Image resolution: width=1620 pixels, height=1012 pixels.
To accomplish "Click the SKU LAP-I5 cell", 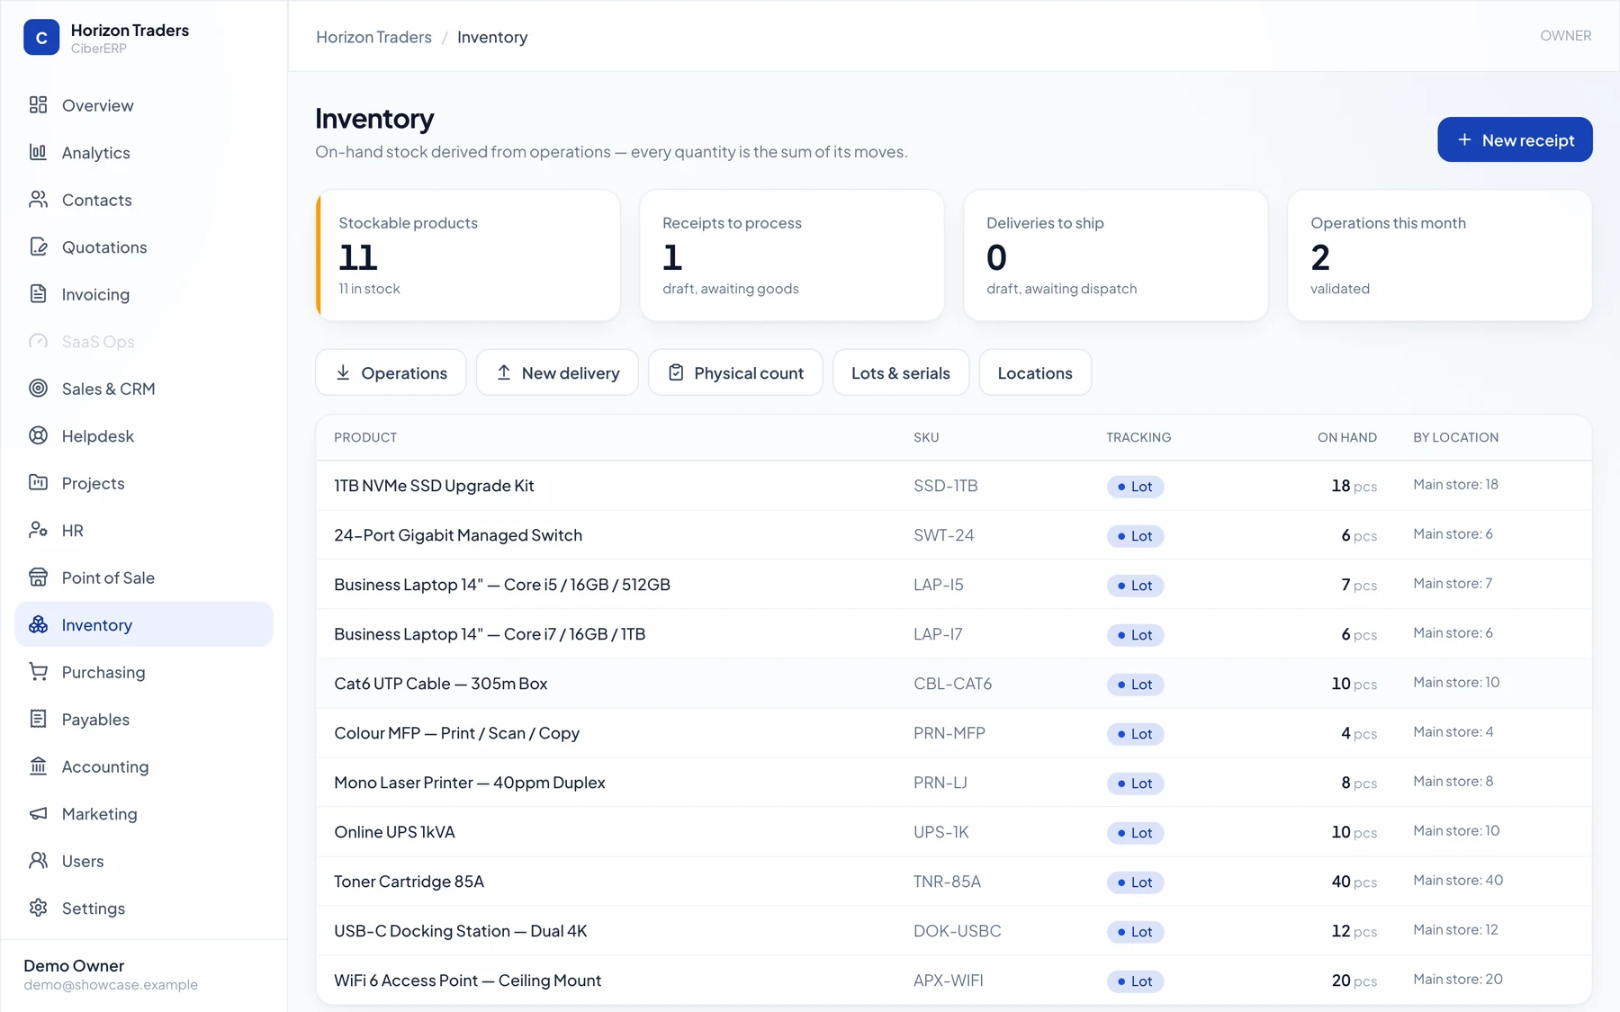I will point(939,585).
